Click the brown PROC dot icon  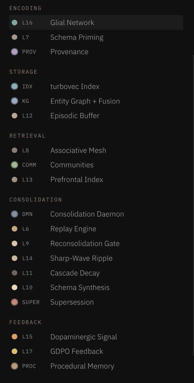(x=14, y=366)
